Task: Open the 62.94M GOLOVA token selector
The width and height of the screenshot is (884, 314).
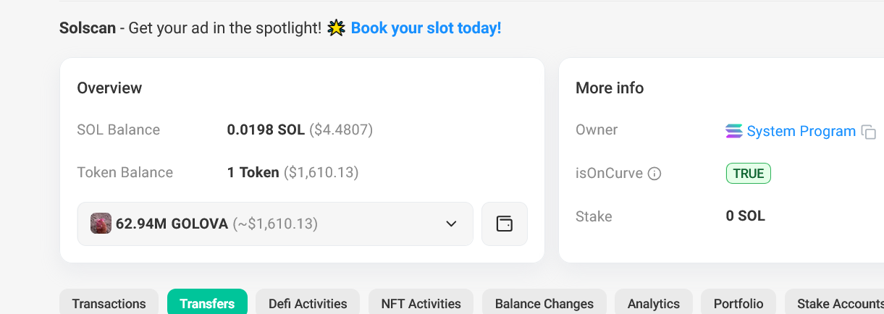Action: pyautogui.click(x=275, y=224)
